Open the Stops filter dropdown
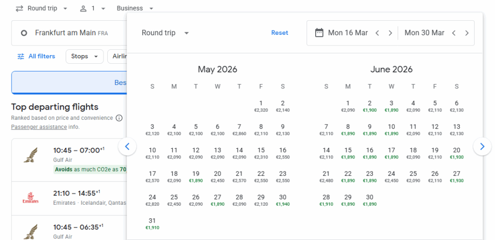The width and height of the screenshot is (495, 240). (85, 56)
